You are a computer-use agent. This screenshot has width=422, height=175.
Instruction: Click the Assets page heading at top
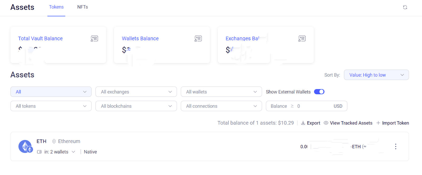(22, 7)
